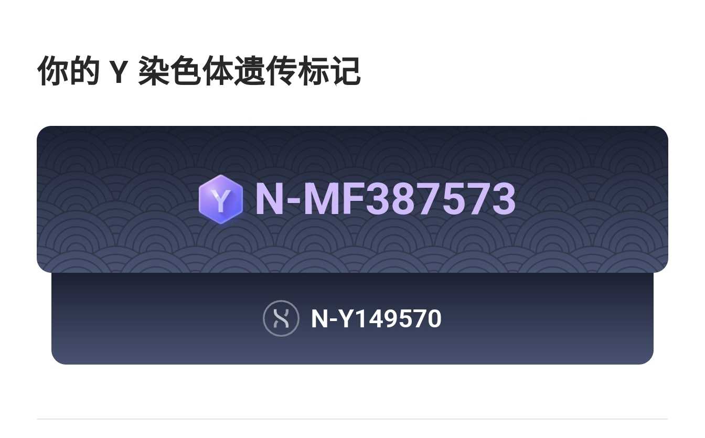Screen dimensions: 705x438
Task: Tap the gray divider line below the cards
Action: (x=352, y=419)
